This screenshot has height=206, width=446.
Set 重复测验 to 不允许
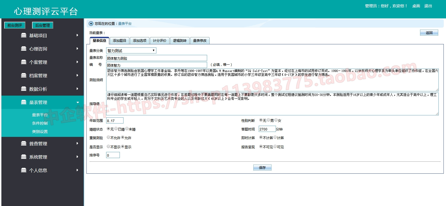(108, 137)
